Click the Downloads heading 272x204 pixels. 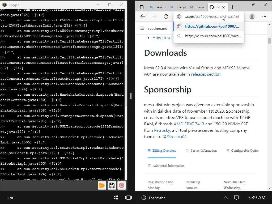pyautogui.click(x=165, y=53)
